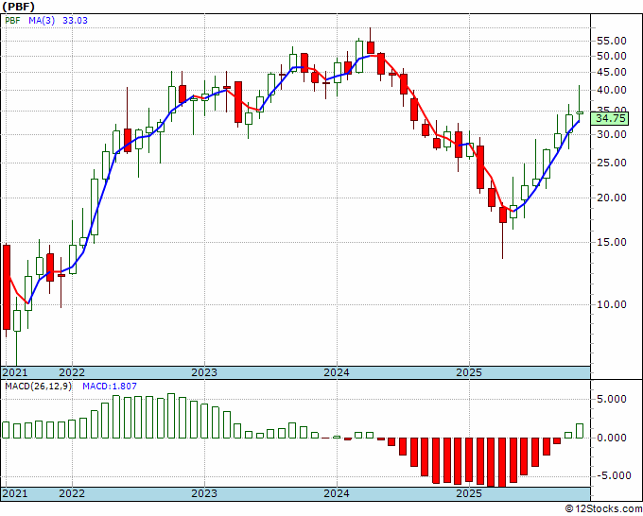Click the 55.00 price axis label

612,41
